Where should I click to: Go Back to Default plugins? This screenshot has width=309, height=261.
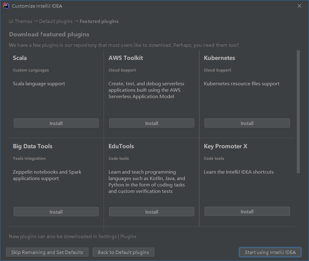(123, 252)
